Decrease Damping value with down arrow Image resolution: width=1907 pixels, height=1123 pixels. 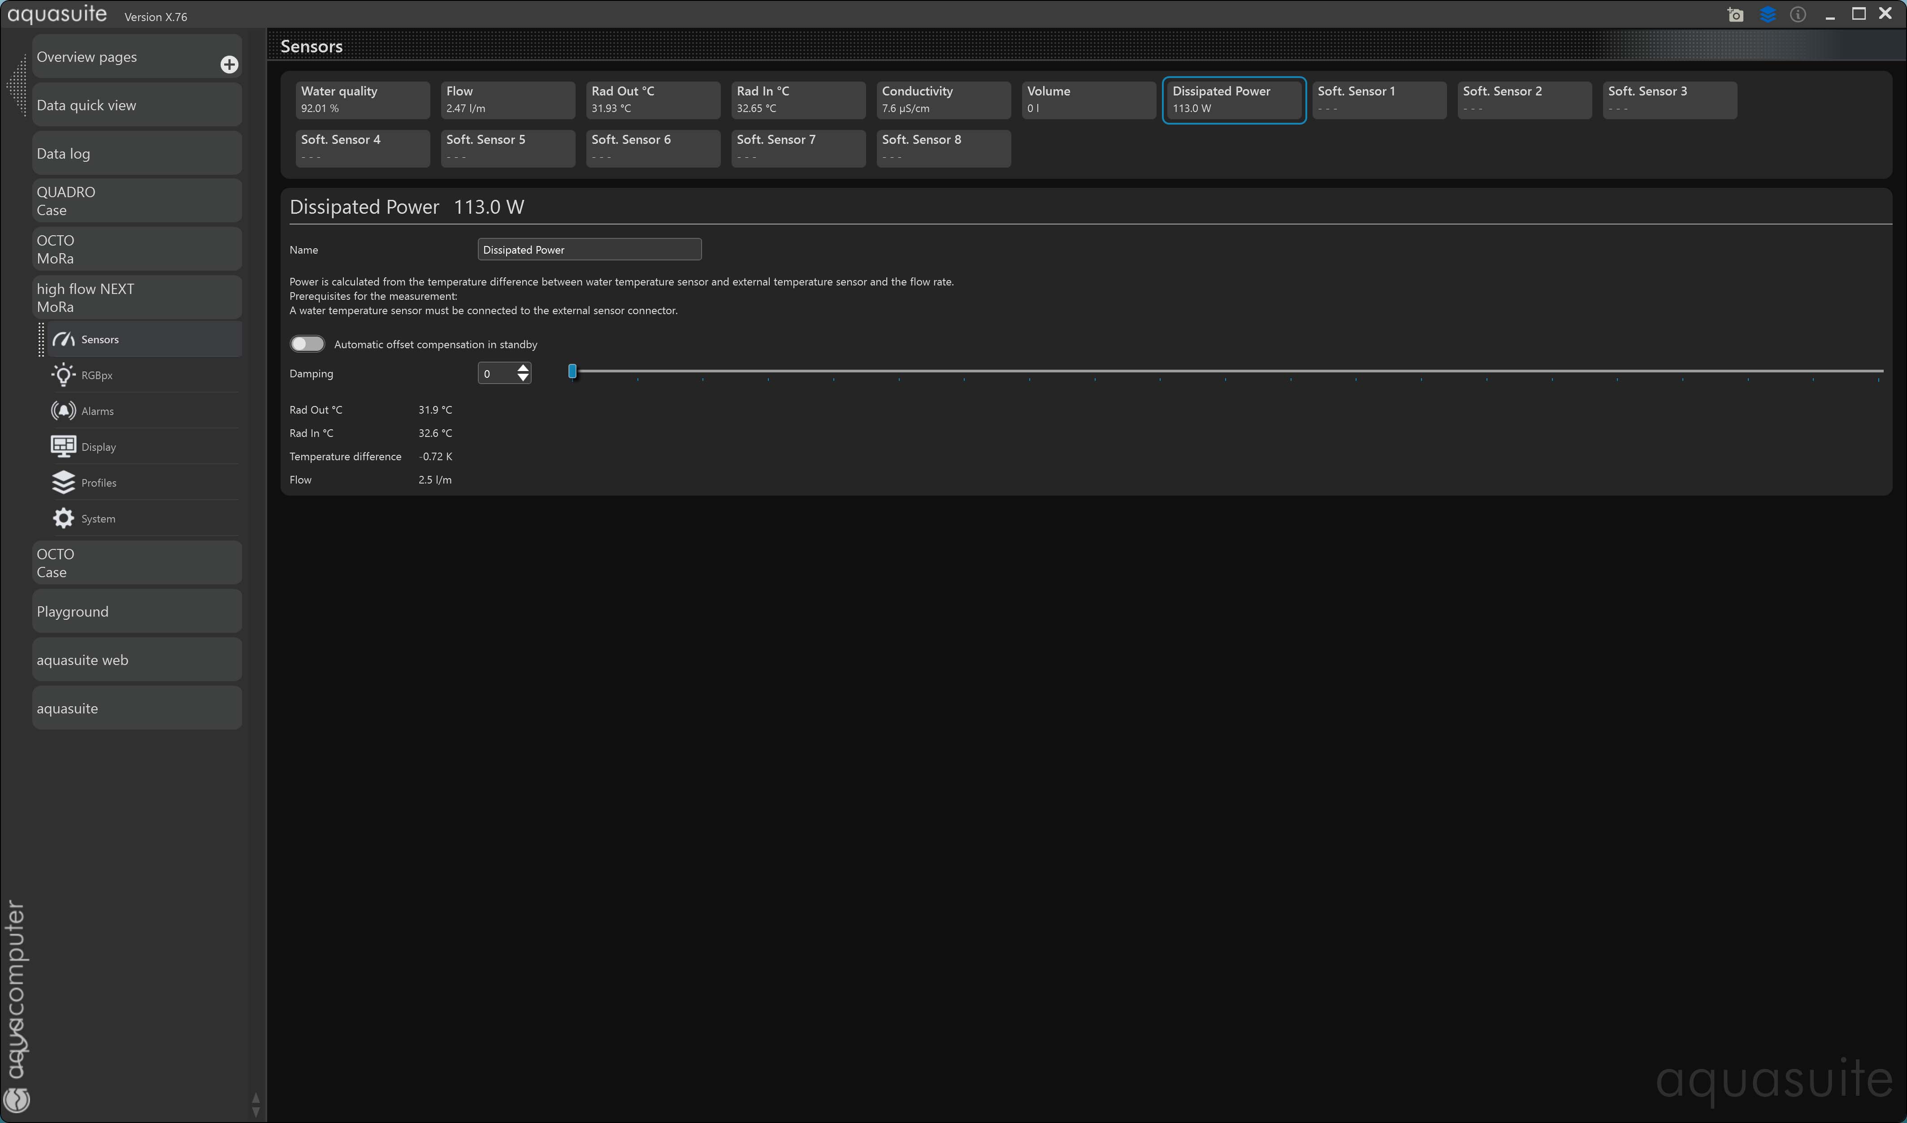523,378
